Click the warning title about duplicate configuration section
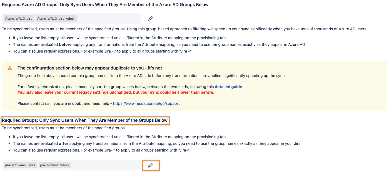This screenshot has width=389, height=176. click(89, 68)
